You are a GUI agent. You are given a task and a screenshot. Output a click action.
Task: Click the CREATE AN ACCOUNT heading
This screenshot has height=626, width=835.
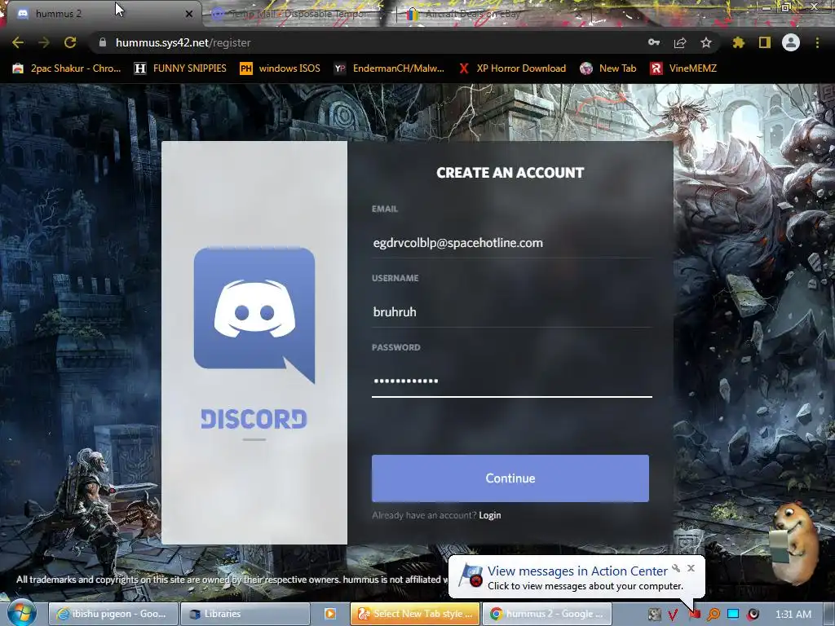(510, 173)
